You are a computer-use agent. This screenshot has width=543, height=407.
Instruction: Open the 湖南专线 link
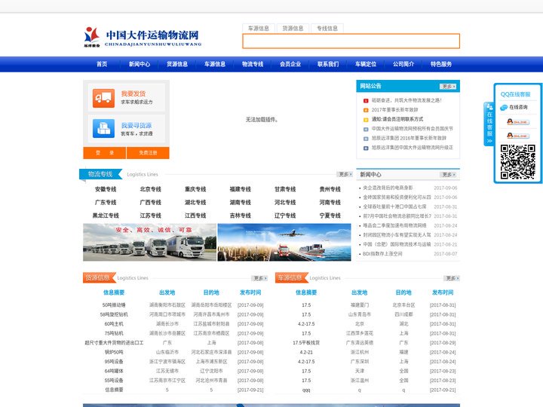241,203
